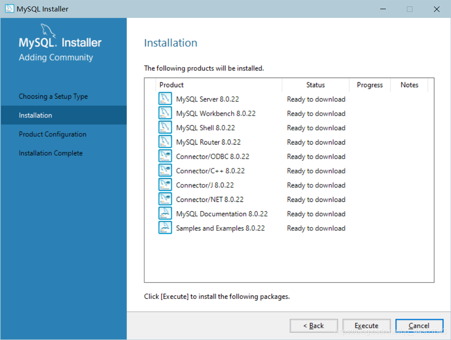This screenshot has width=451, height=340.
Task: Open the Product Configuration step
Action: [53, 134]
